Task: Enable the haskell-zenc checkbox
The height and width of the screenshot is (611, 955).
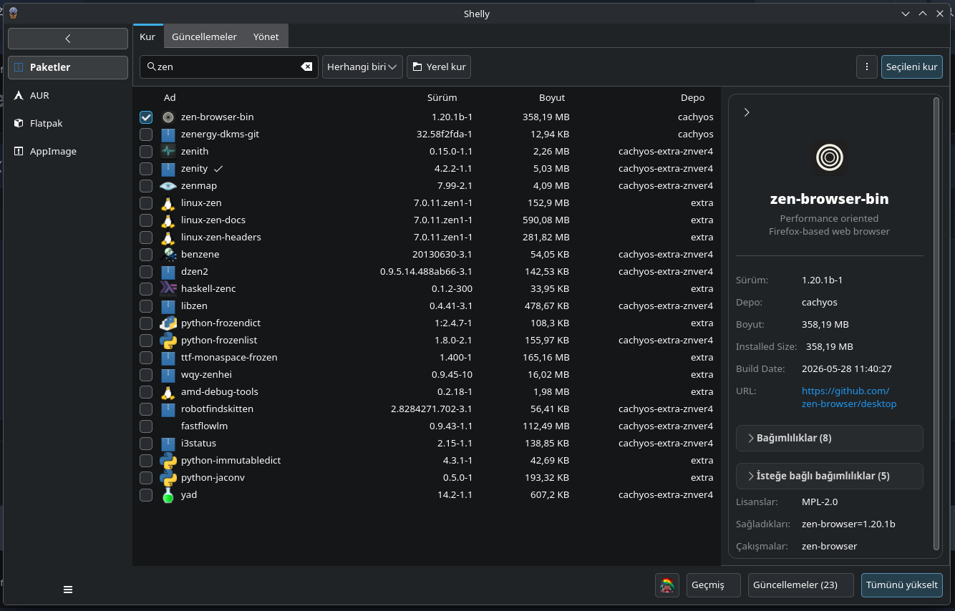Action: tap(146, 289)
